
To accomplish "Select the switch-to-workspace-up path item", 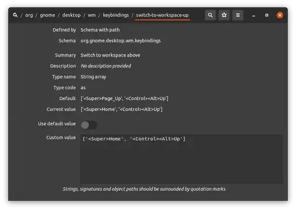I will pyautogui.click(x=162, y=15).
